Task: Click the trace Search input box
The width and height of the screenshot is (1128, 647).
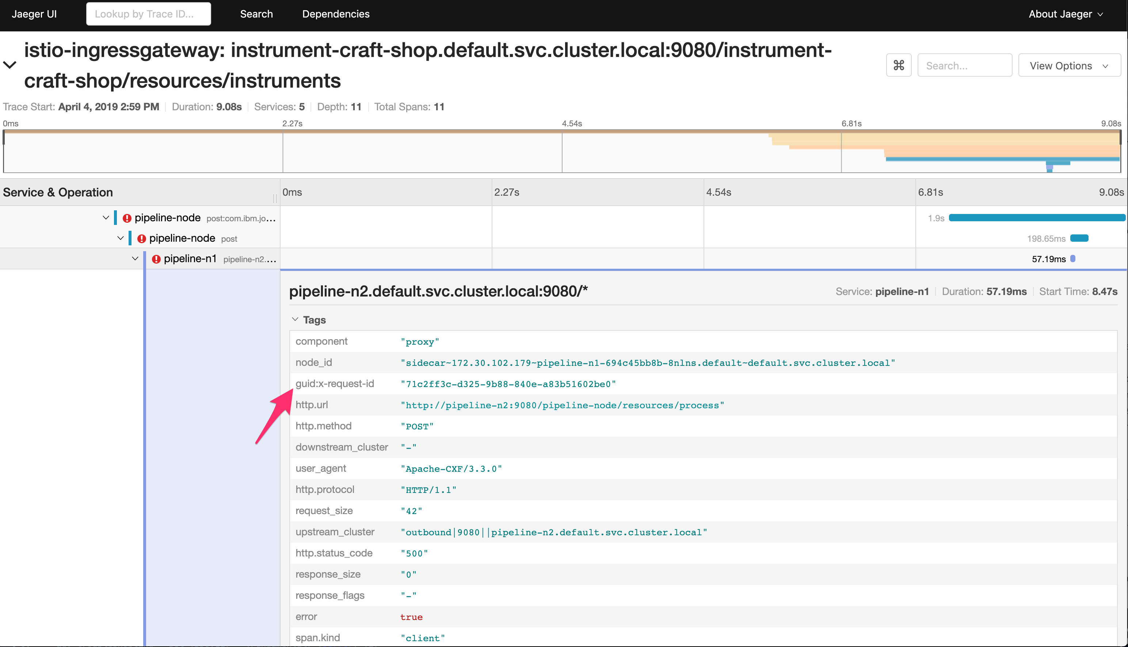Action: pos(964,65)
